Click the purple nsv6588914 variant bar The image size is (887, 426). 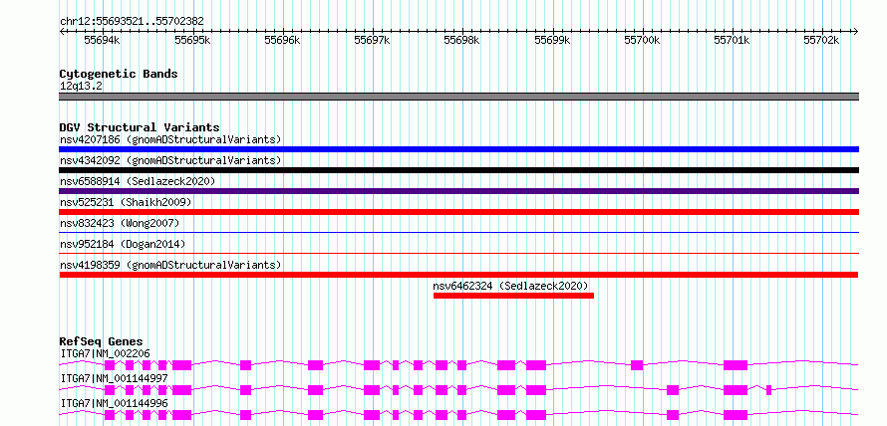tap(458, 191)
